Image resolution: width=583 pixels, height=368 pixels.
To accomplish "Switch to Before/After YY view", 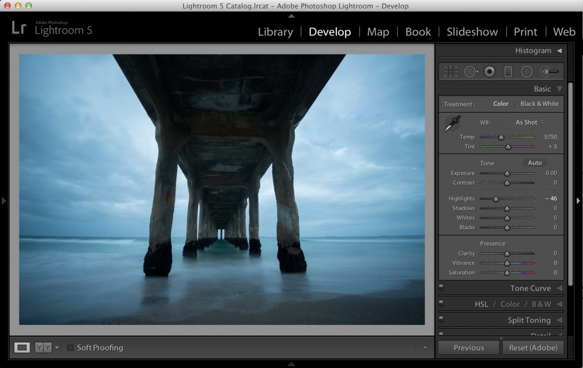I will 43,348.
